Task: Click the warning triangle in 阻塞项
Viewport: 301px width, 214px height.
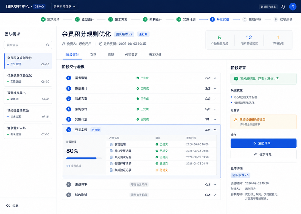Action: point(236,120)
